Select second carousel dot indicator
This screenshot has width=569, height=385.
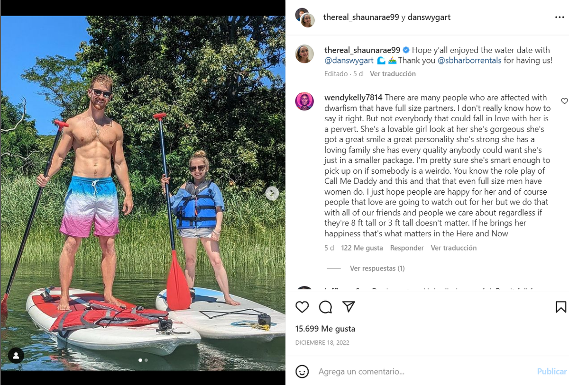point(146,360)
